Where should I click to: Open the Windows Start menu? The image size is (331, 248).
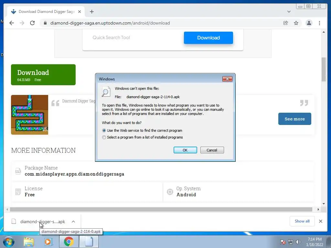9,242
